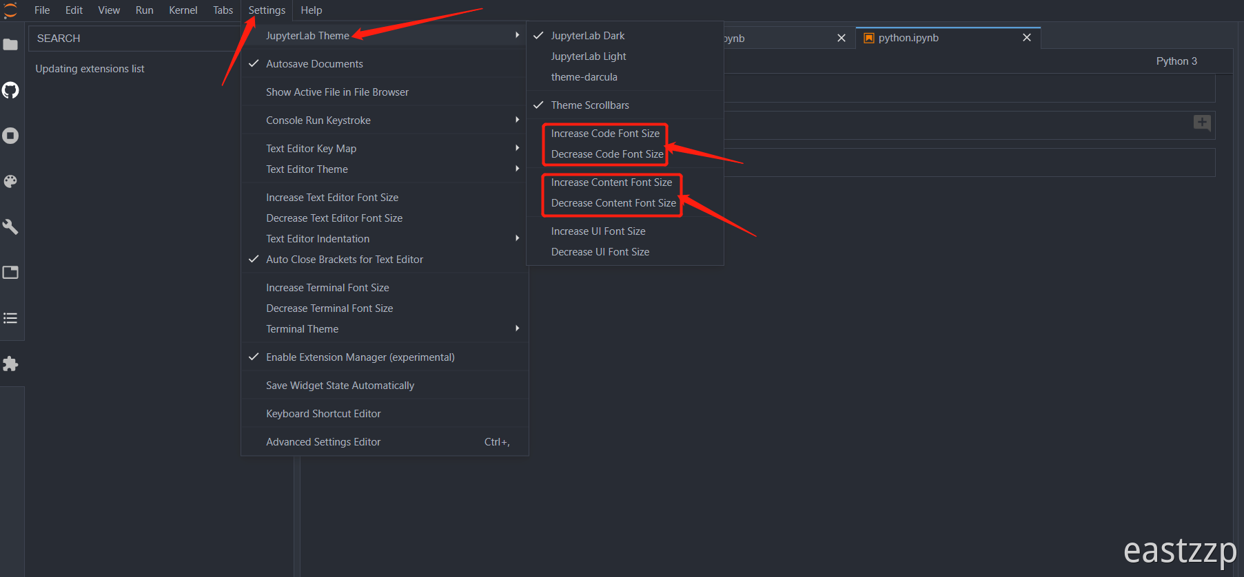Click Increase Terminal Font Size
The width and height of the screenshot is (1244, 577).
coord(385,288)
